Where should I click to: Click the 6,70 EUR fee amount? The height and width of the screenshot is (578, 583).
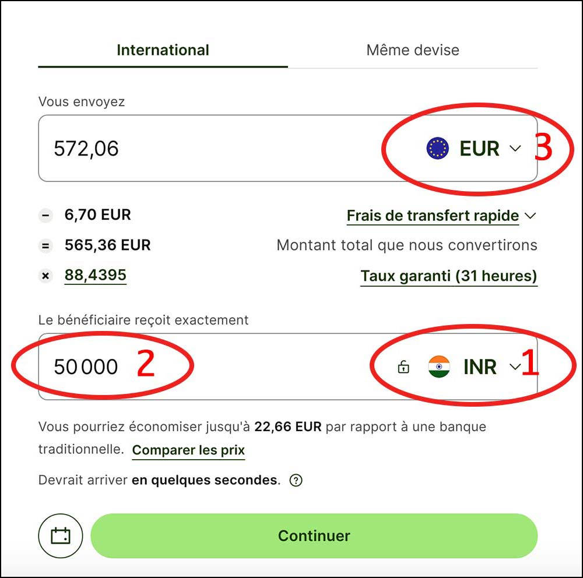point(98,215)
